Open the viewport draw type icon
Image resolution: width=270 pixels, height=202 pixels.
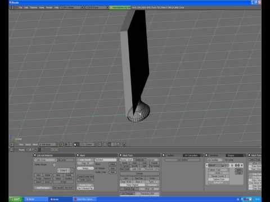(x=61, y=145)
